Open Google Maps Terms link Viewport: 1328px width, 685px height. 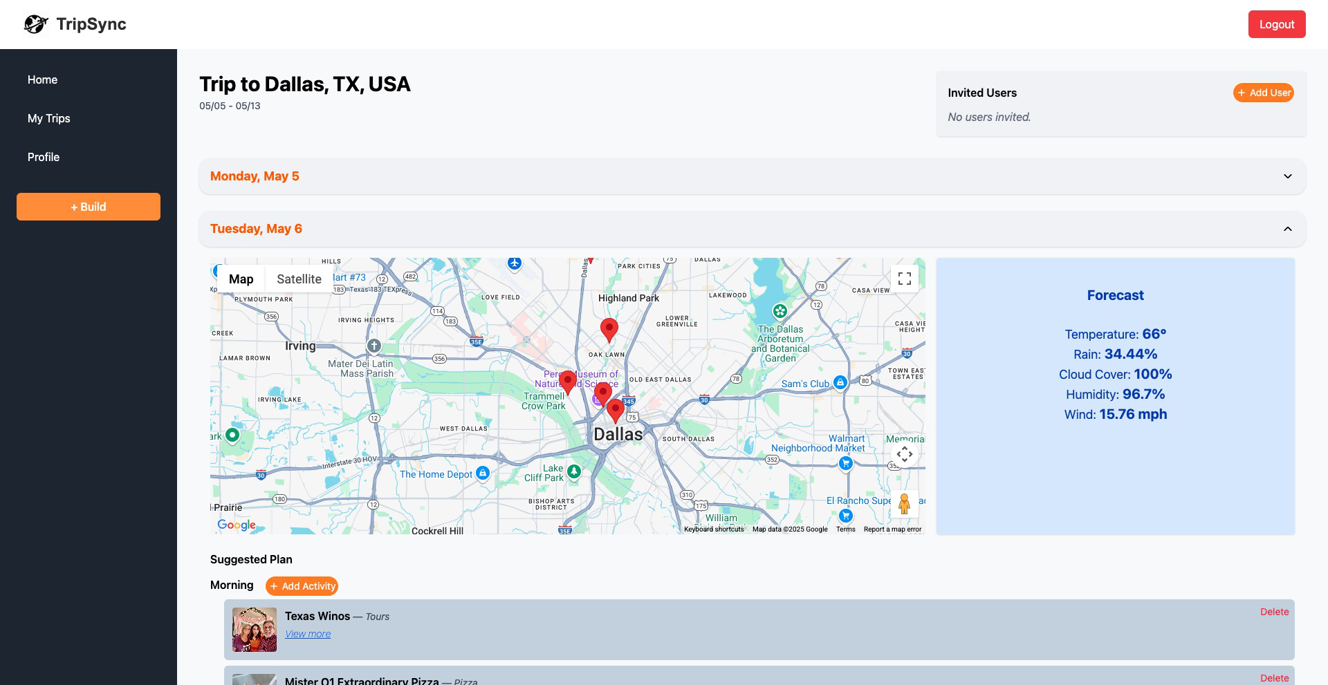[845, 529]
